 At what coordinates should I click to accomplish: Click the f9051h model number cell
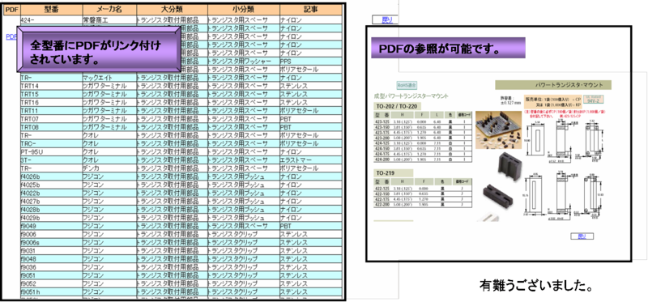51,292
